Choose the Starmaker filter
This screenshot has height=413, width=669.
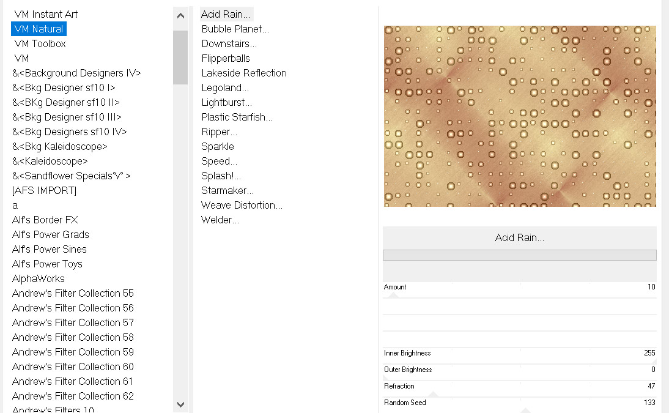click(x=227, y=190)
